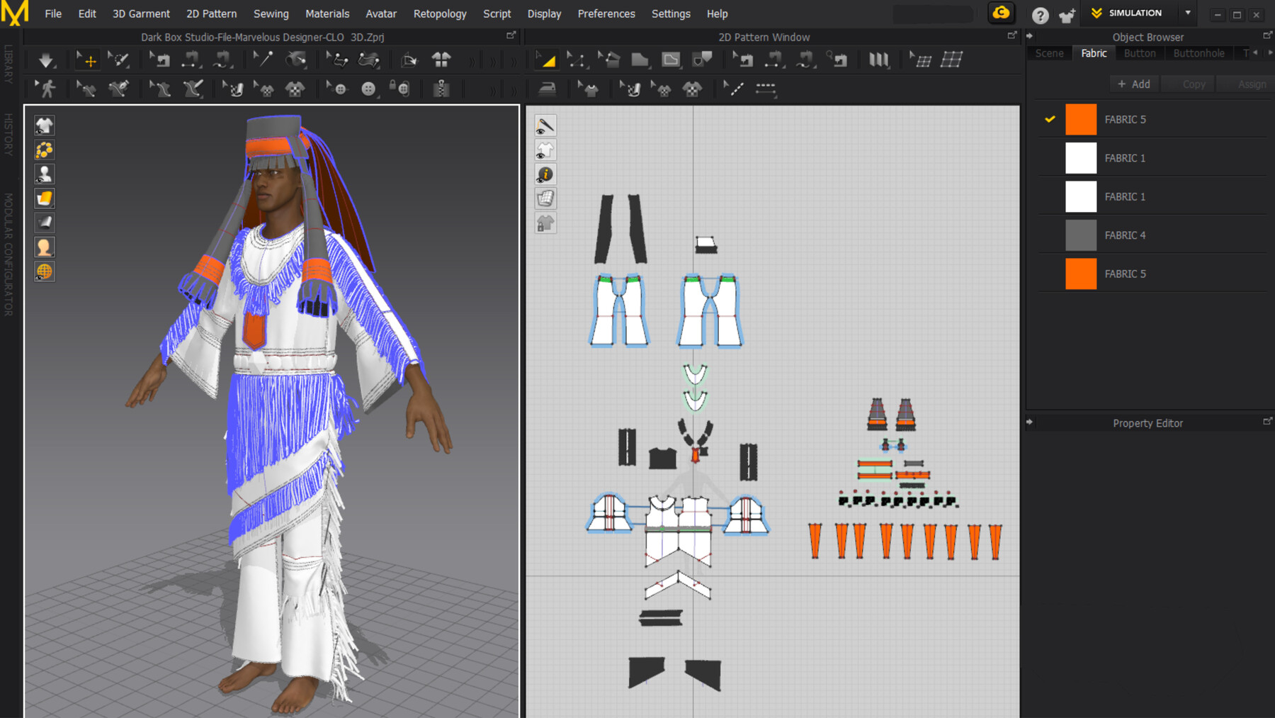Click the Simulate down-arrow tool in 3D toolbar
Viewport: 1275px width, 718px height.
coord(46,60)
